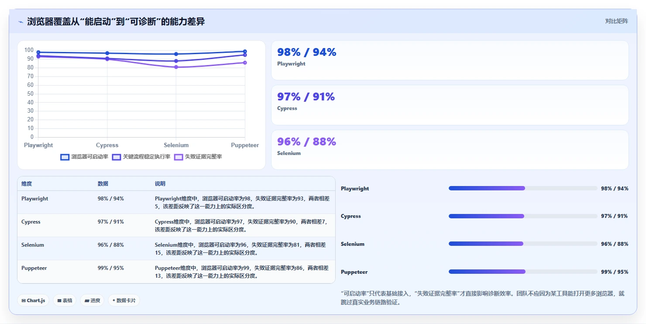The height and width of the screenshot is (324, 646).
Task: Click the Selenium progress bar
Action: 523,244
